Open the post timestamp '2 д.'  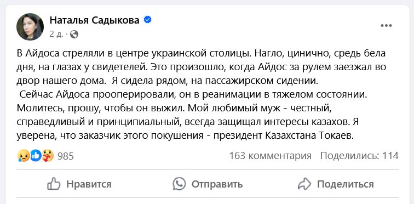click(56, 34)
